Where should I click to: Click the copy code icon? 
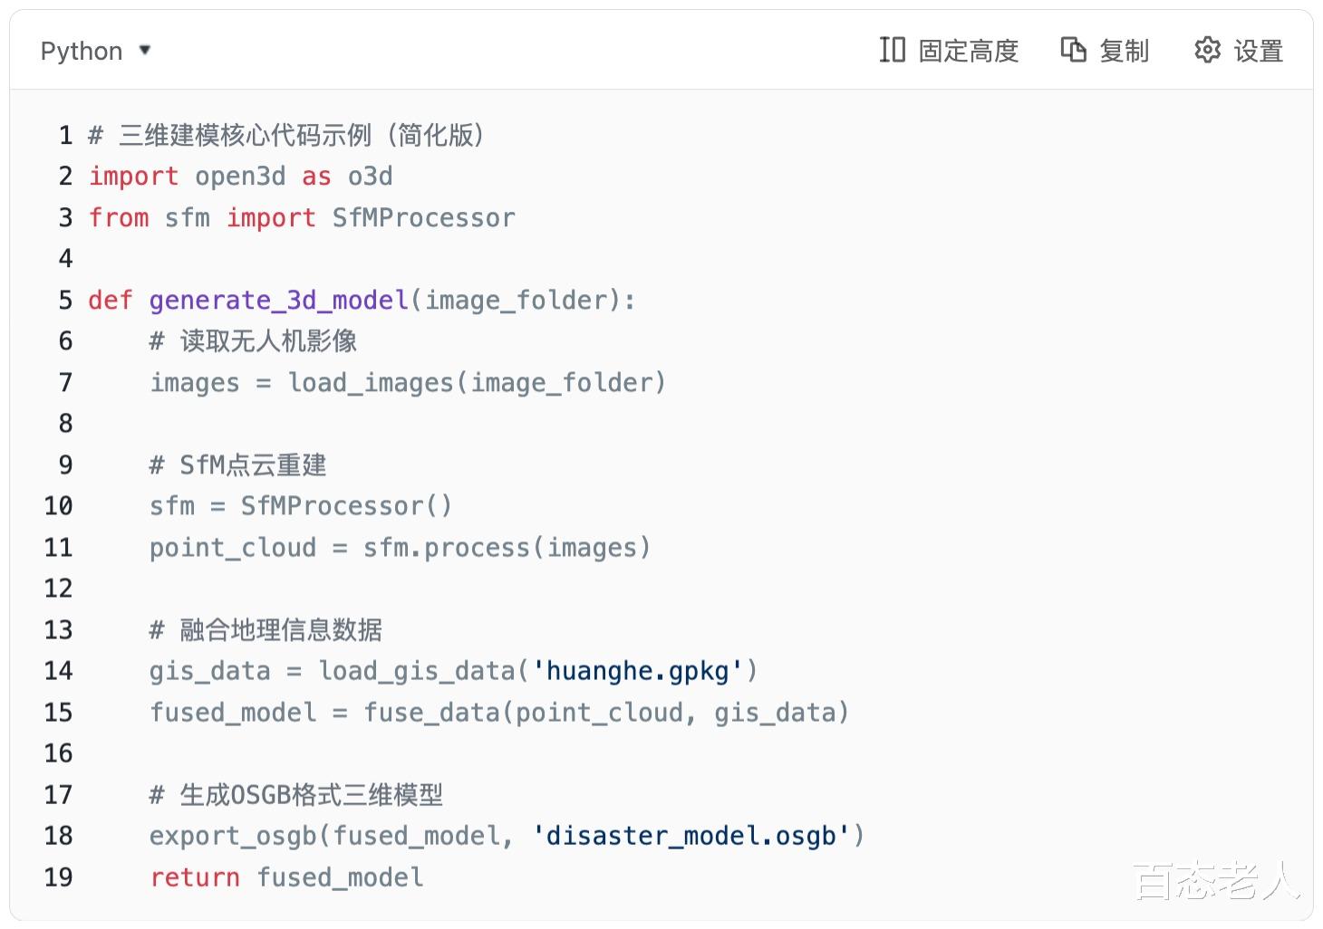point(1073,50)
